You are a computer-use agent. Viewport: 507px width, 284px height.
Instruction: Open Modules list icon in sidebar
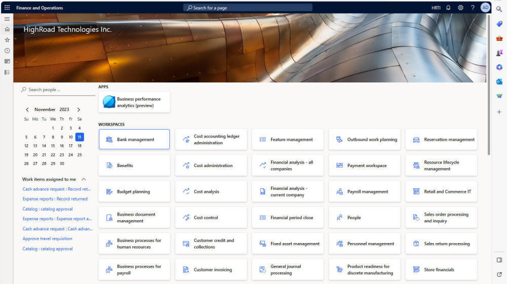[7, 72]
